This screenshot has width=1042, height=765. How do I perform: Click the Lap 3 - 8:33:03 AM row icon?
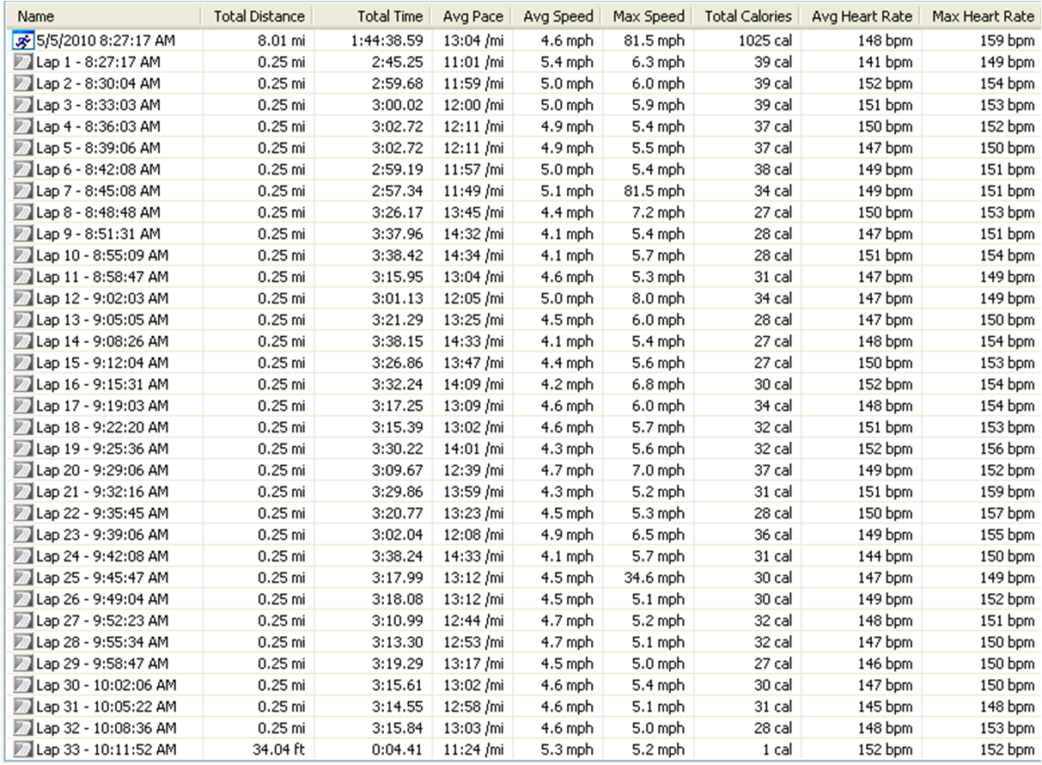[x=24, y=105]
